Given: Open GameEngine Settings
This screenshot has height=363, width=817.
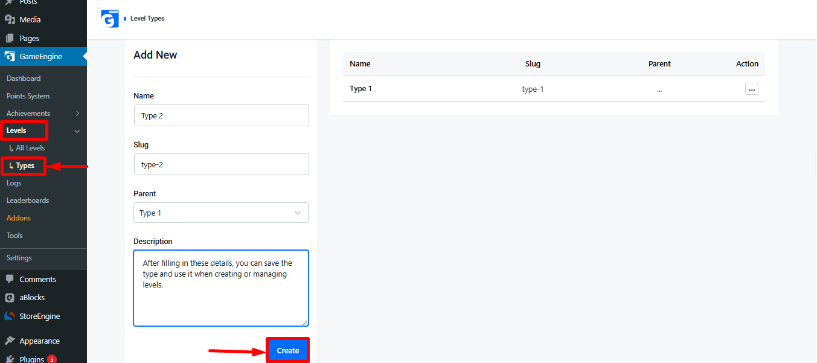Looking at the screenshot, I should 19,258.
